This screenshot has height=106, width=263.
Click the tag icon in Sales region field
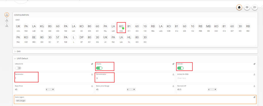click(254, 97)
